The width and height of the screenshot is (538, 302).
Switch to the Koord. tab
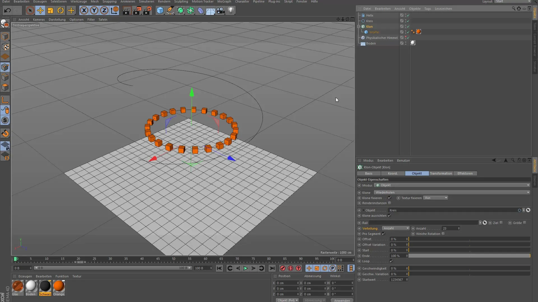[x=393, y=173]
